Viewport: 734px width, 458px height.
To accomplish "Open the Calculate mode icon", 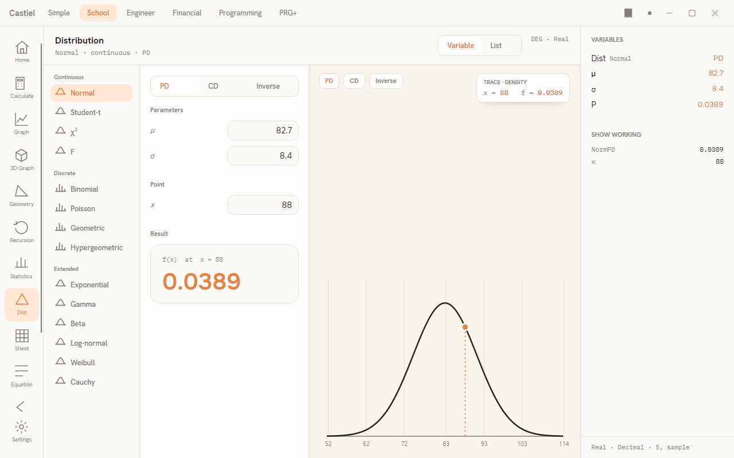I will [22, 88].
